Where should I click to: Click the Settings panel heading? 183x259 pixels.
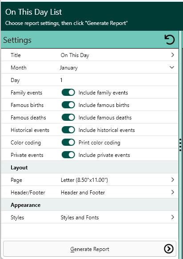[17, 40]
